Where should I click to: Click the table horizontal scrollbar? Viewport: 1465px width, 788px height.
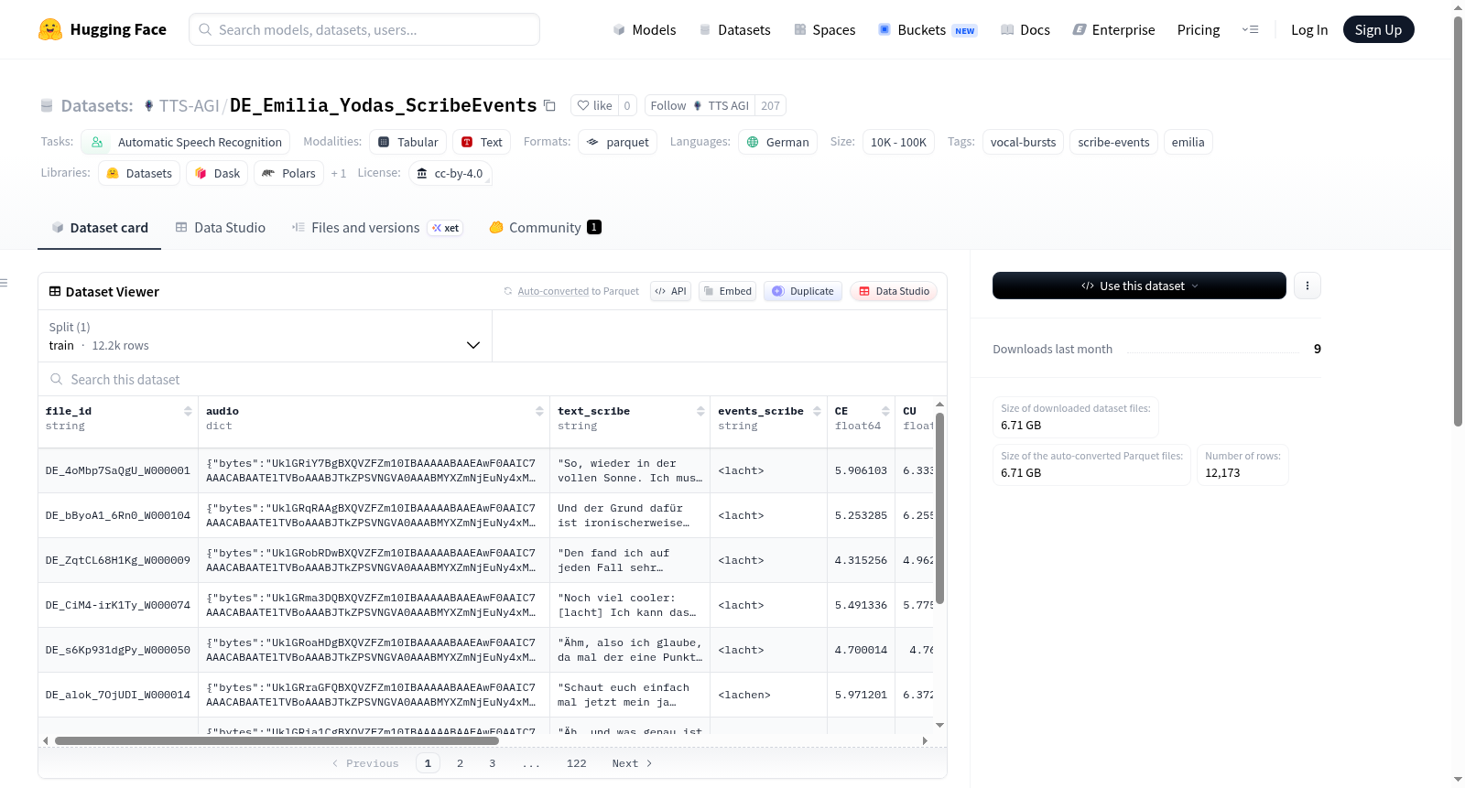(277, 740)
